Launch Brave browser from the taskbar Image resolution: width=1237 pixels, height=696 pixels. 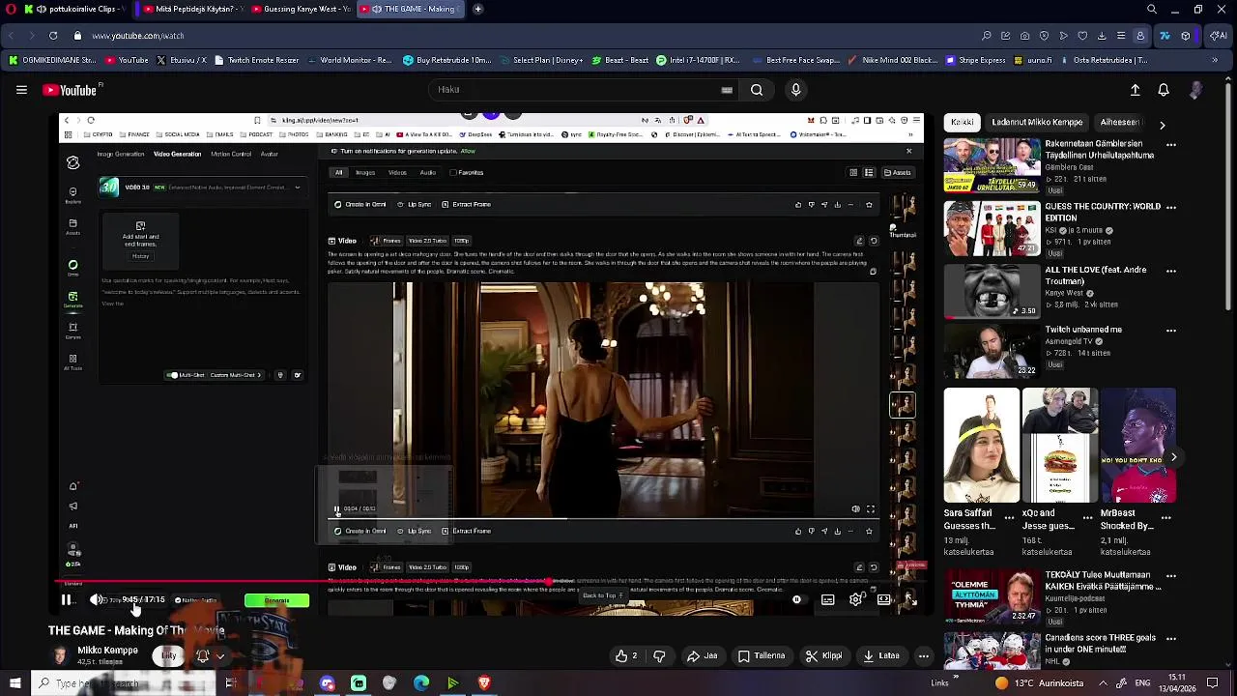pos(485,683)
